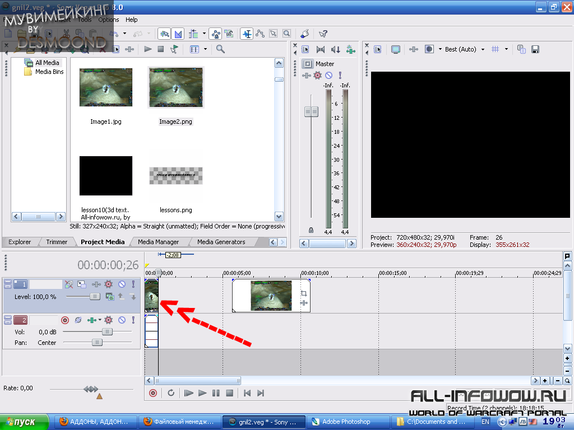Lock the Master fader channels
This screenshot has height=430, width=574.
click(311, 230)
